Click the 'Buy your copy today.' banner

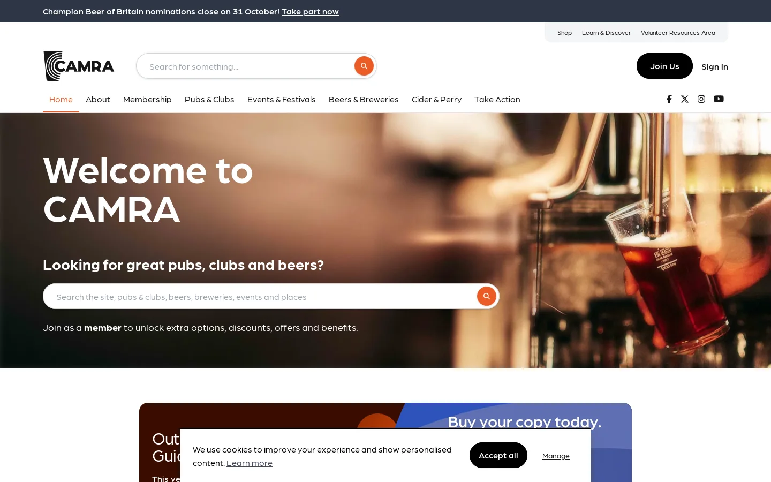click(525, 421)
